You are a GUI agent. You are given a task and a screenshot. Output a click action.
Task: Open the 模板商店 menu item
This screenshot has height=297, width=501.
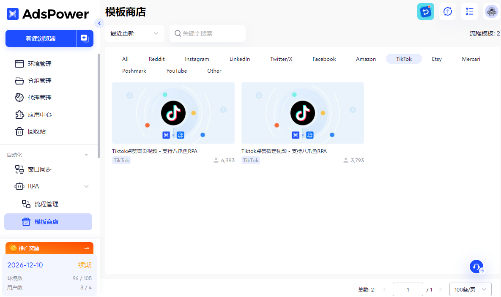point(48,222)
